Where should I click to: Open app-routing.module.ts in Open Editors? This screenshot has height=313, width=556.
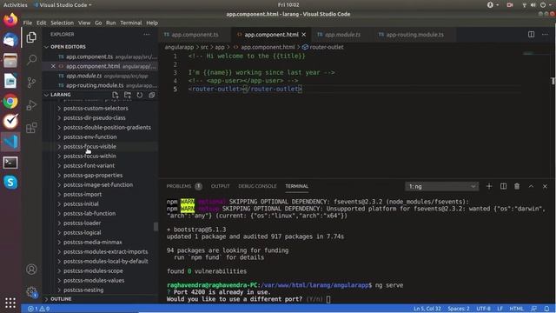(x=101, y=85)
